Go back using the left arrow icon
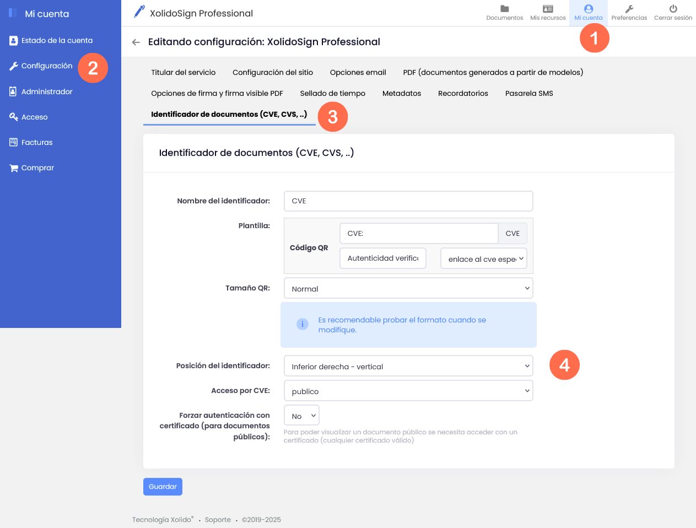Screen dimensions: 696x528 pyautogui.click(x=136, y=42)
